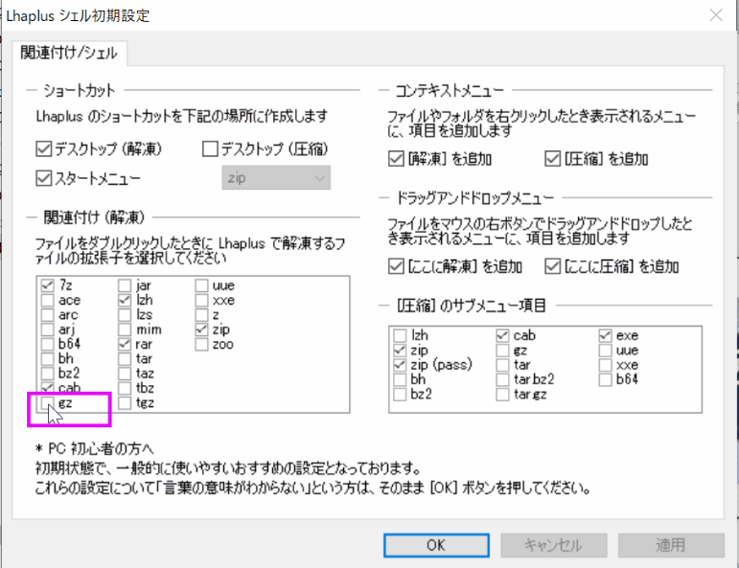Check xxe in association list
Viewport: 739px width, 568px height.
pyautogui.click(x=201, y=300)
